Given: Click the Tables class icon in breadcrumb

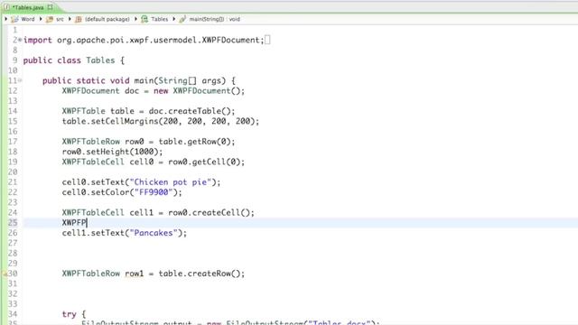Looking at the screenshot, I should pos(144,19).
